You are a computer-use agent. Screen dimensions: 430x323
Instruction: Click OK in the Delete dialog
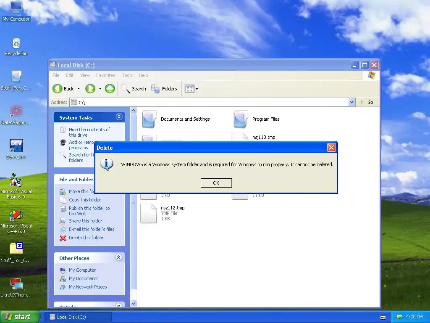pyautogui.click(x=216, y=183)
